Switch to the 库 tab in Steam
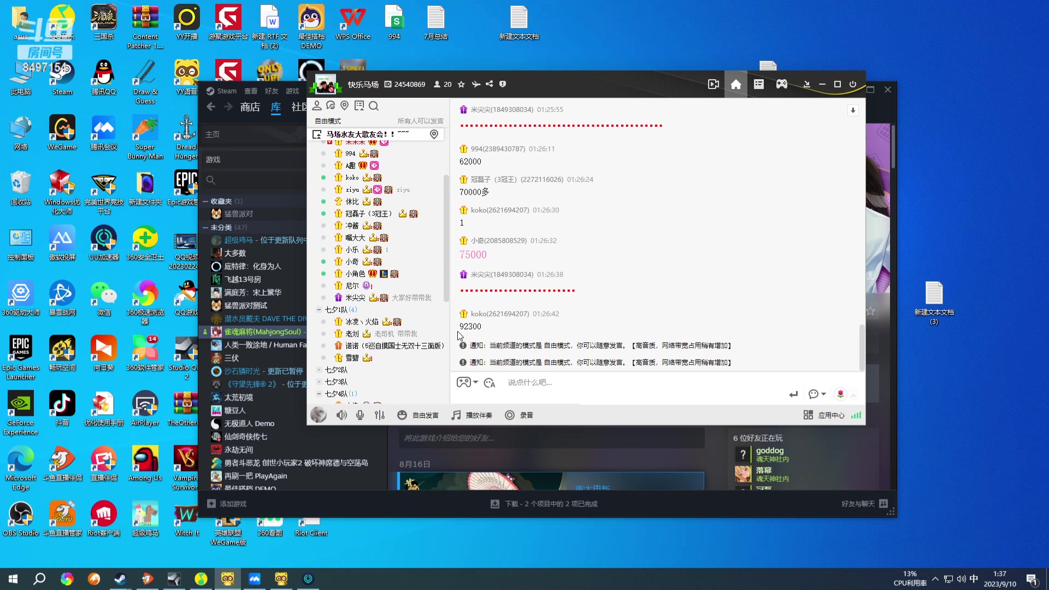 click(276, 107)
